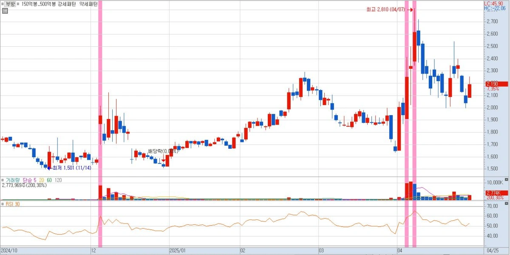Click the 04/25 date label
The width and height of the screenshot is (510, 255).
click(x=493, y=251)
